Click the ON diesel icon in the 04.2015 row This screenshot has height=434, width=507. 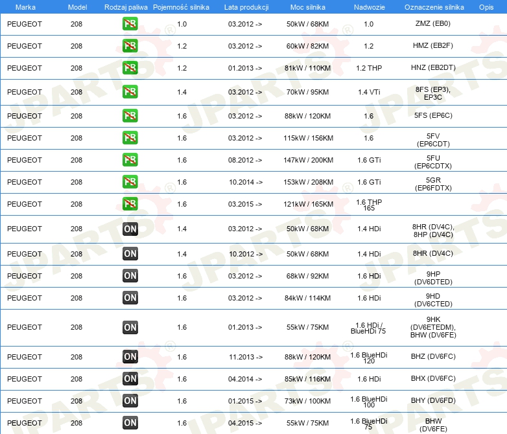130,422
